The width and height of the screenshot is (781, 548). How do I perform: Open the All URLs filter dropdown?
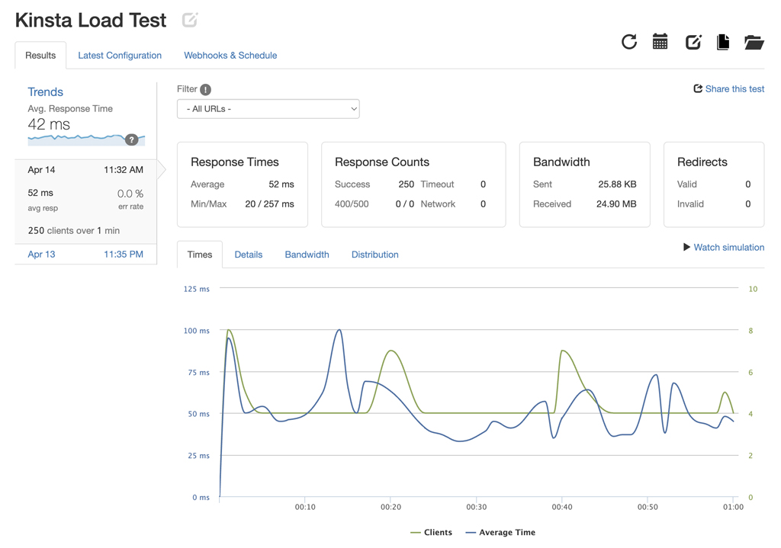click(x=268, y=108)
